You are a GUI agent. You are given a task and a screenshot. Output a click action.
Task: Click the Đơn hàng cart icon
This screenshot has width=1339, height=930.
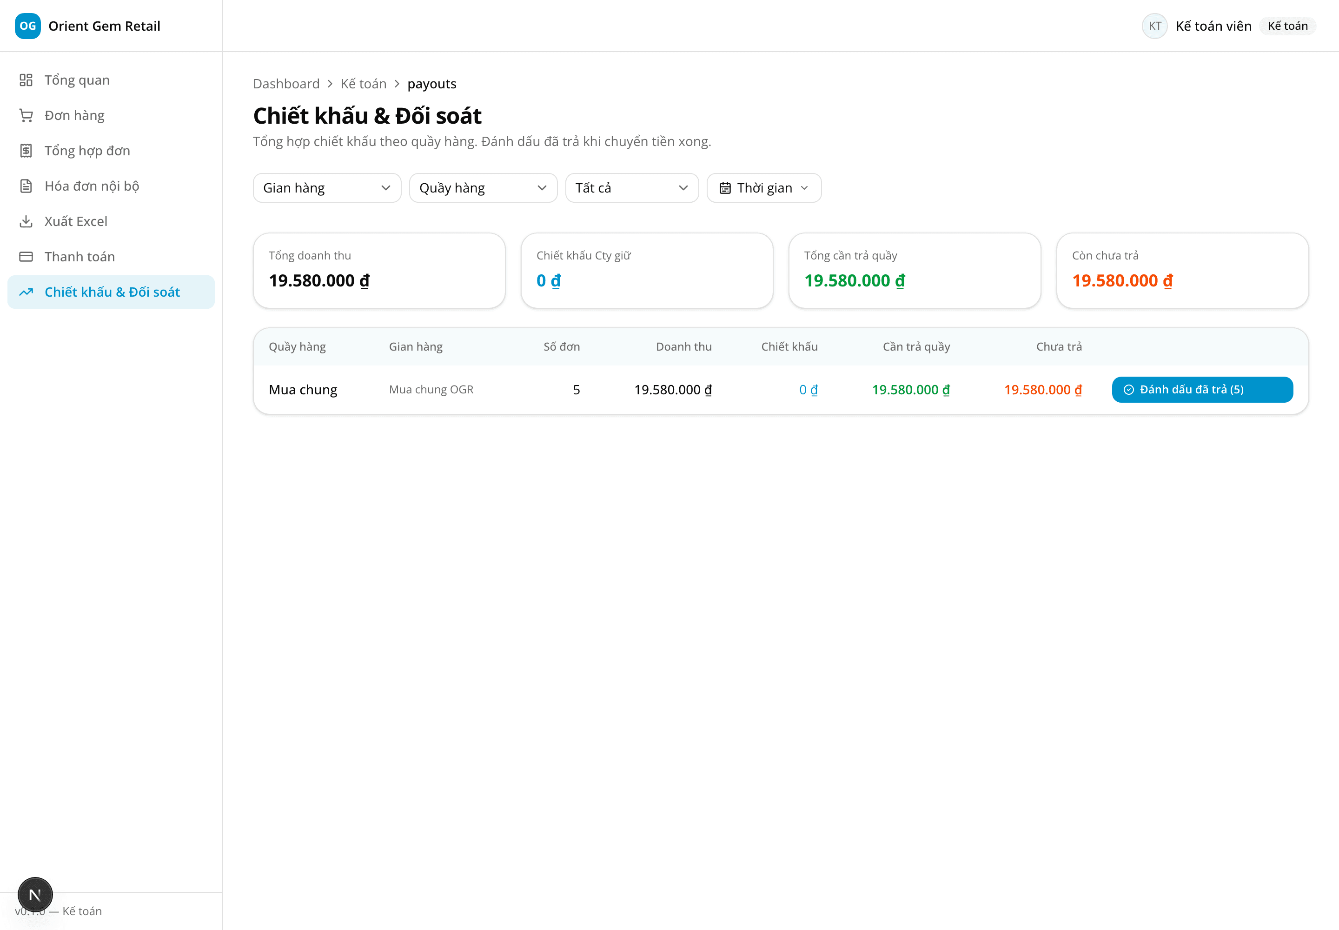pos(26,115)
